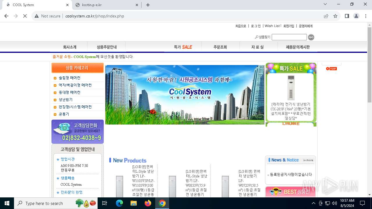372x209 pixels.
Task: Switch to the kostin.p-e.kr tab
Action: tap(106, 5)
